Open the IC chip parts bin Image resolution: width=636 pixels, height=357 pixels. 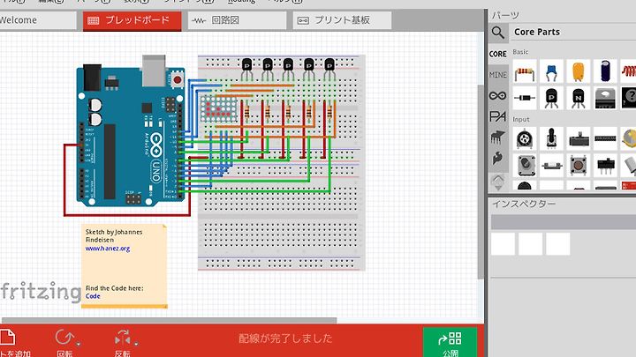(x=497, y=138)
